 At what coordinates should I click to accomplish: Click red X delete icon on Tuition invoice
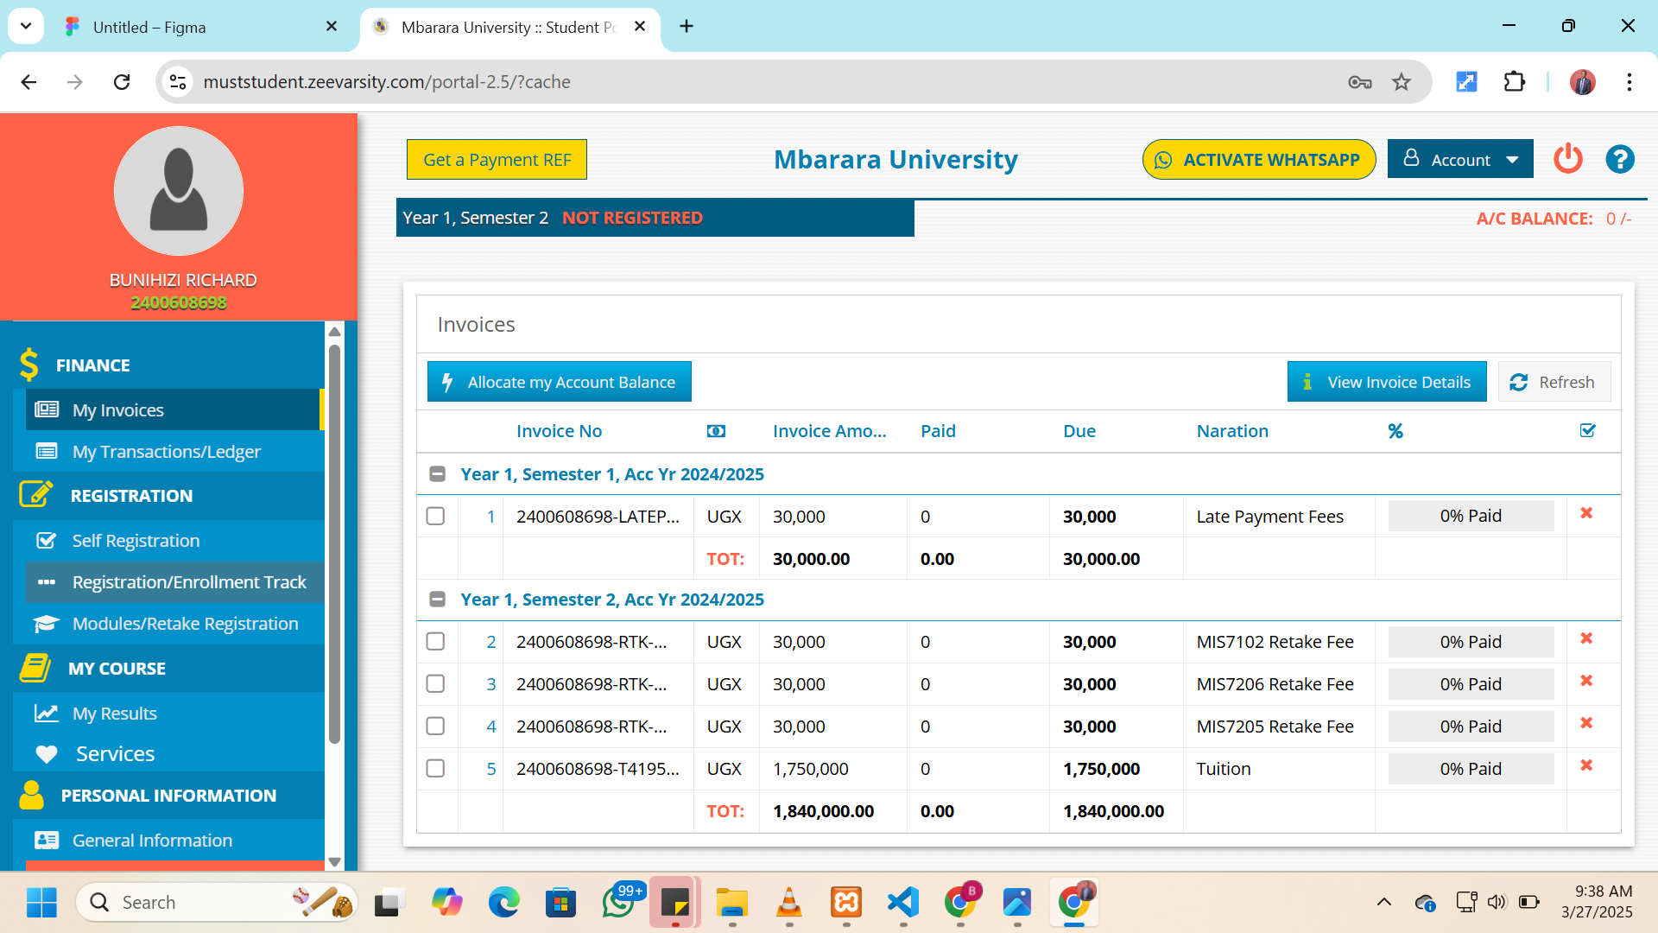click(x=1586, y=765)
